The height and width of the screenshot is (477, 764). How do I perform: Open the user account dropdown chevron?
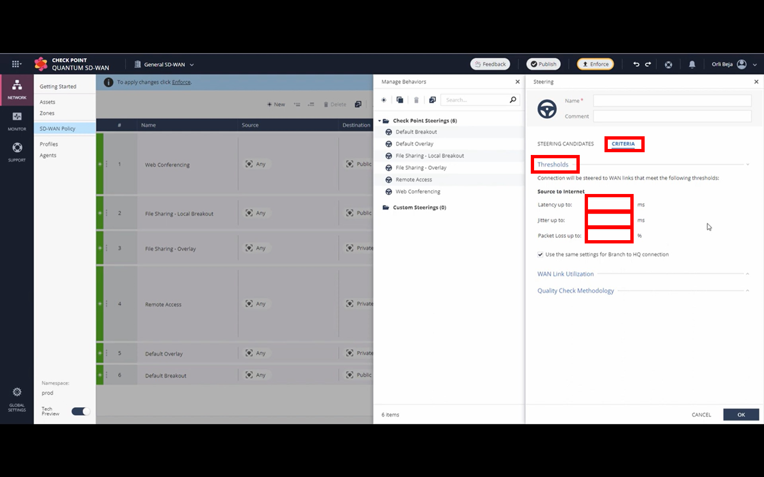(755, 65)
